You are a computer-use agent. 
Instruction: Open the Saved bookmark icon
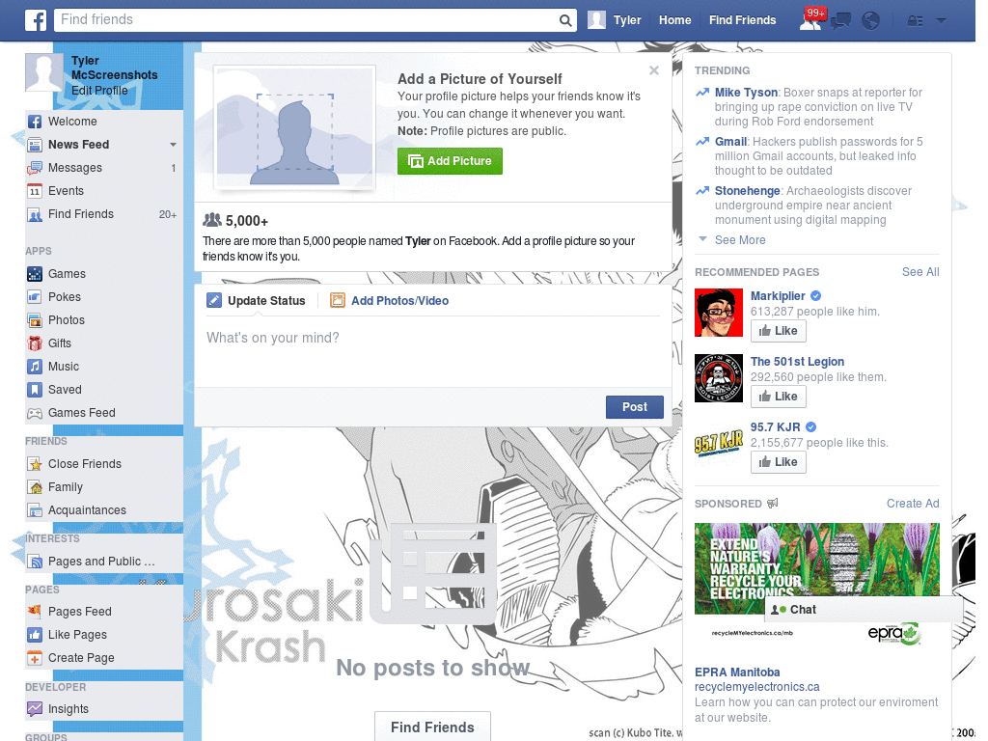tap(35, 390)
